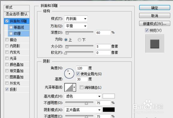Open the 阴影模式(A) 正片叠底 dropdown
The height and width of the screenshot is (118, 173).
pos(83,110)
